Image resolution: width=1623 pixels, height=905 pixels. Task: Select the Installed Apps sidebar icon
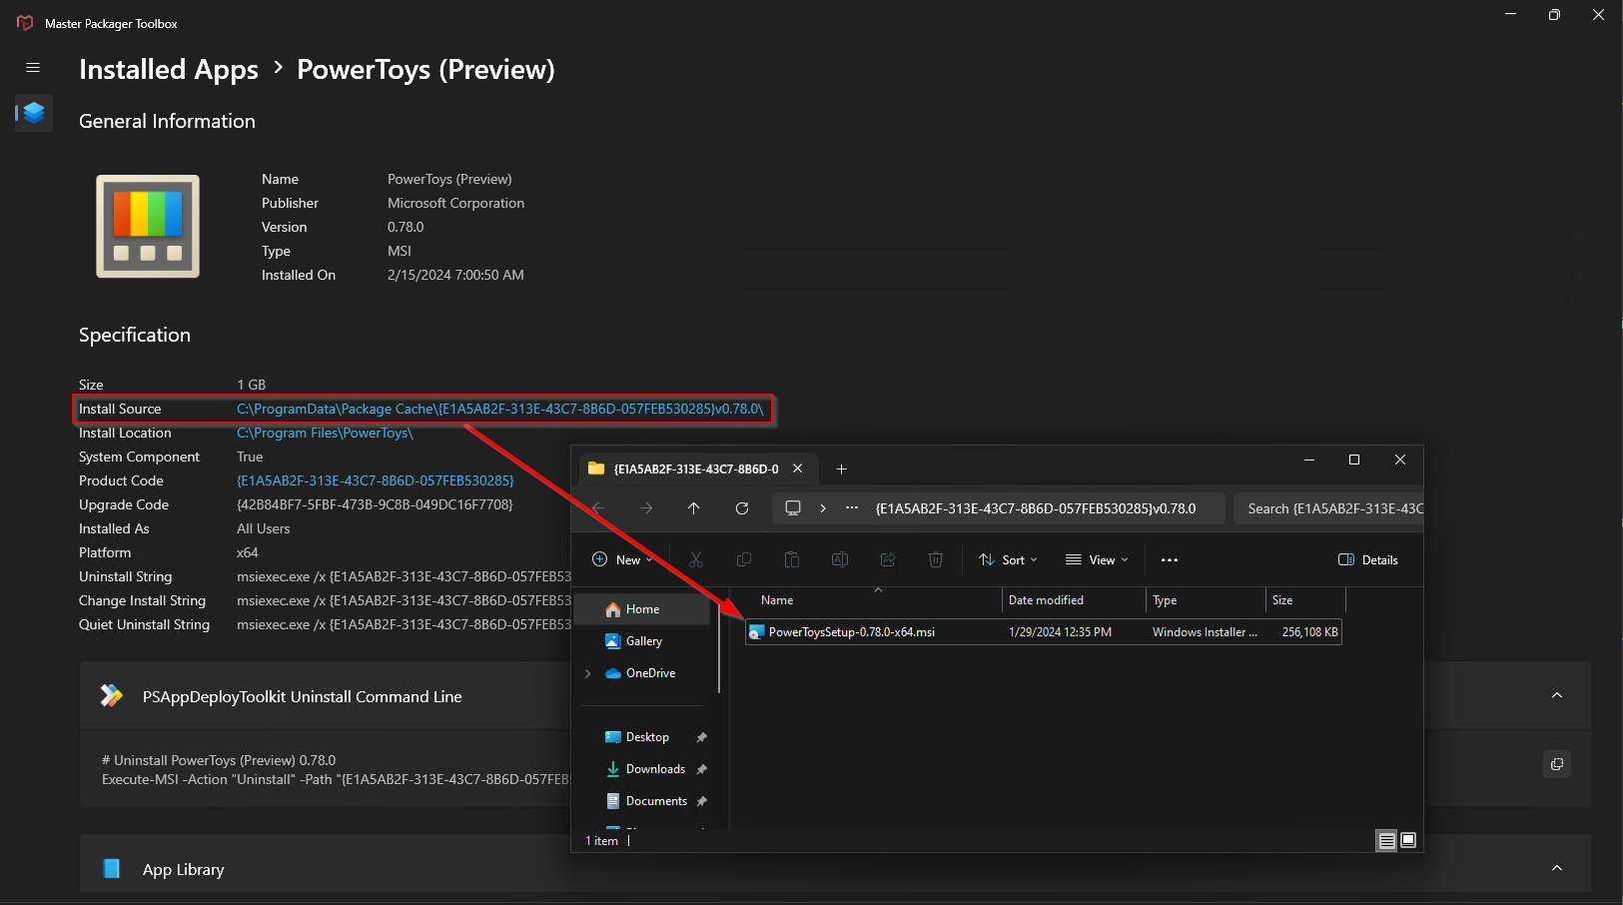(x=34, y=113)
